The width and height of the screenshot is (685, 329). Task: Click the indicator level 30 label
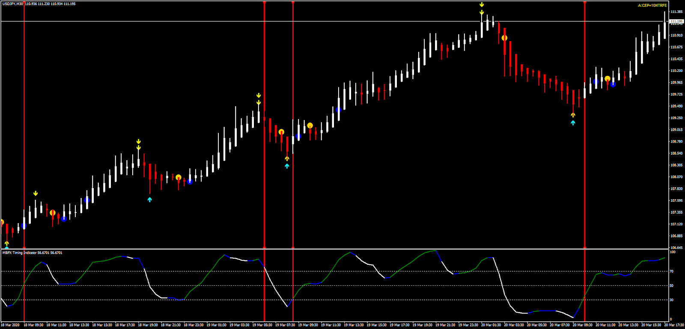point(672,300)
